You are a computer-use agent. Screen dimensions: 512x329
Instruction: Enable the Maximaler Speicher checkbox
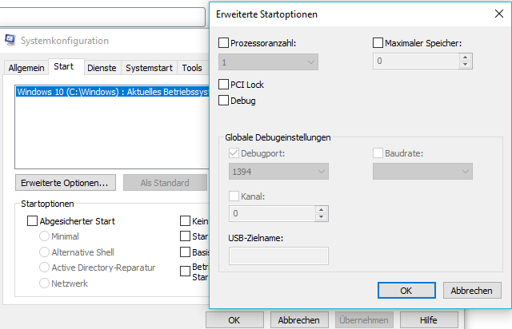pyautogui.click(x=378, y=42)
